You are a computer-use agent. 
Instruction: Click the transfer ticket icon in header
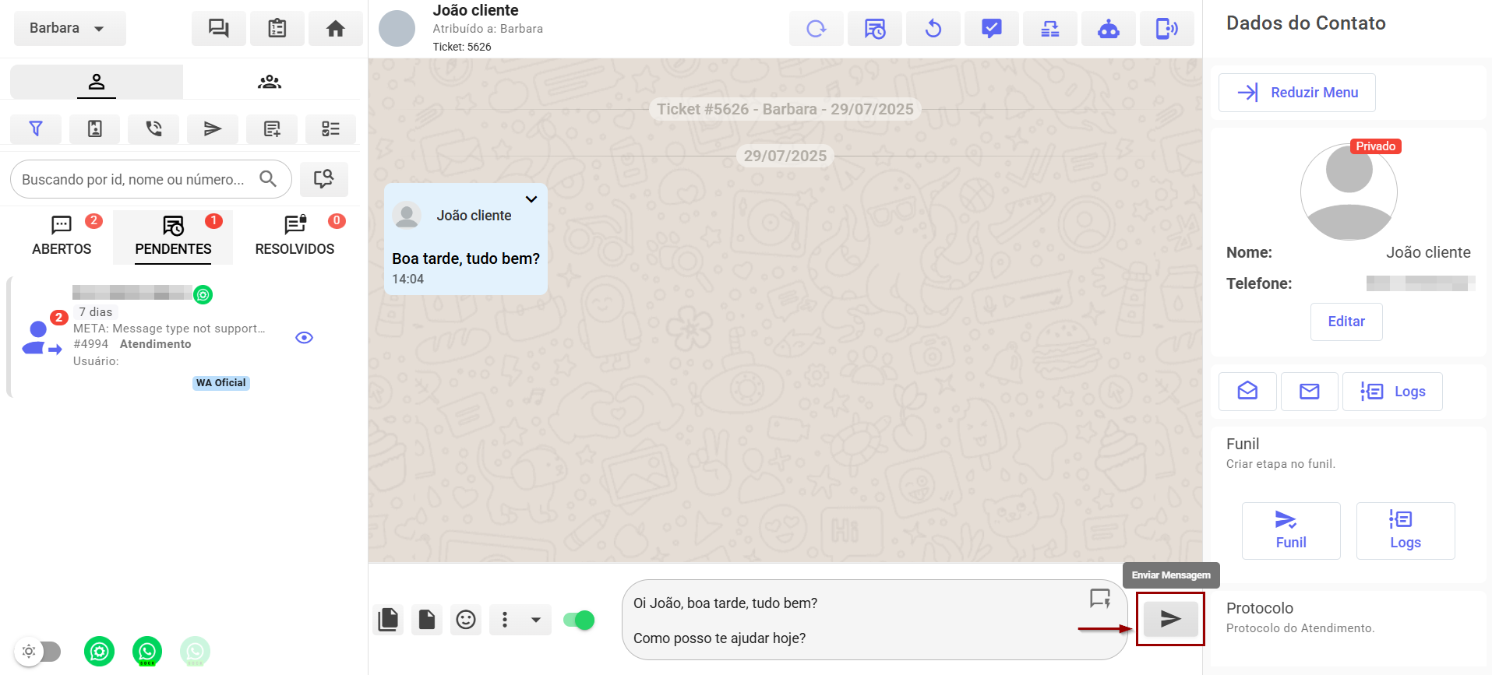coord(1049,30)
